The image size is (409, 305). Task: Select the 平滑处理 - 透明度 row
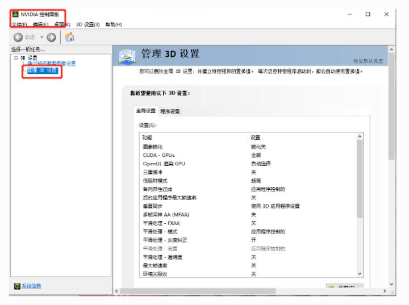pos(248,257)
